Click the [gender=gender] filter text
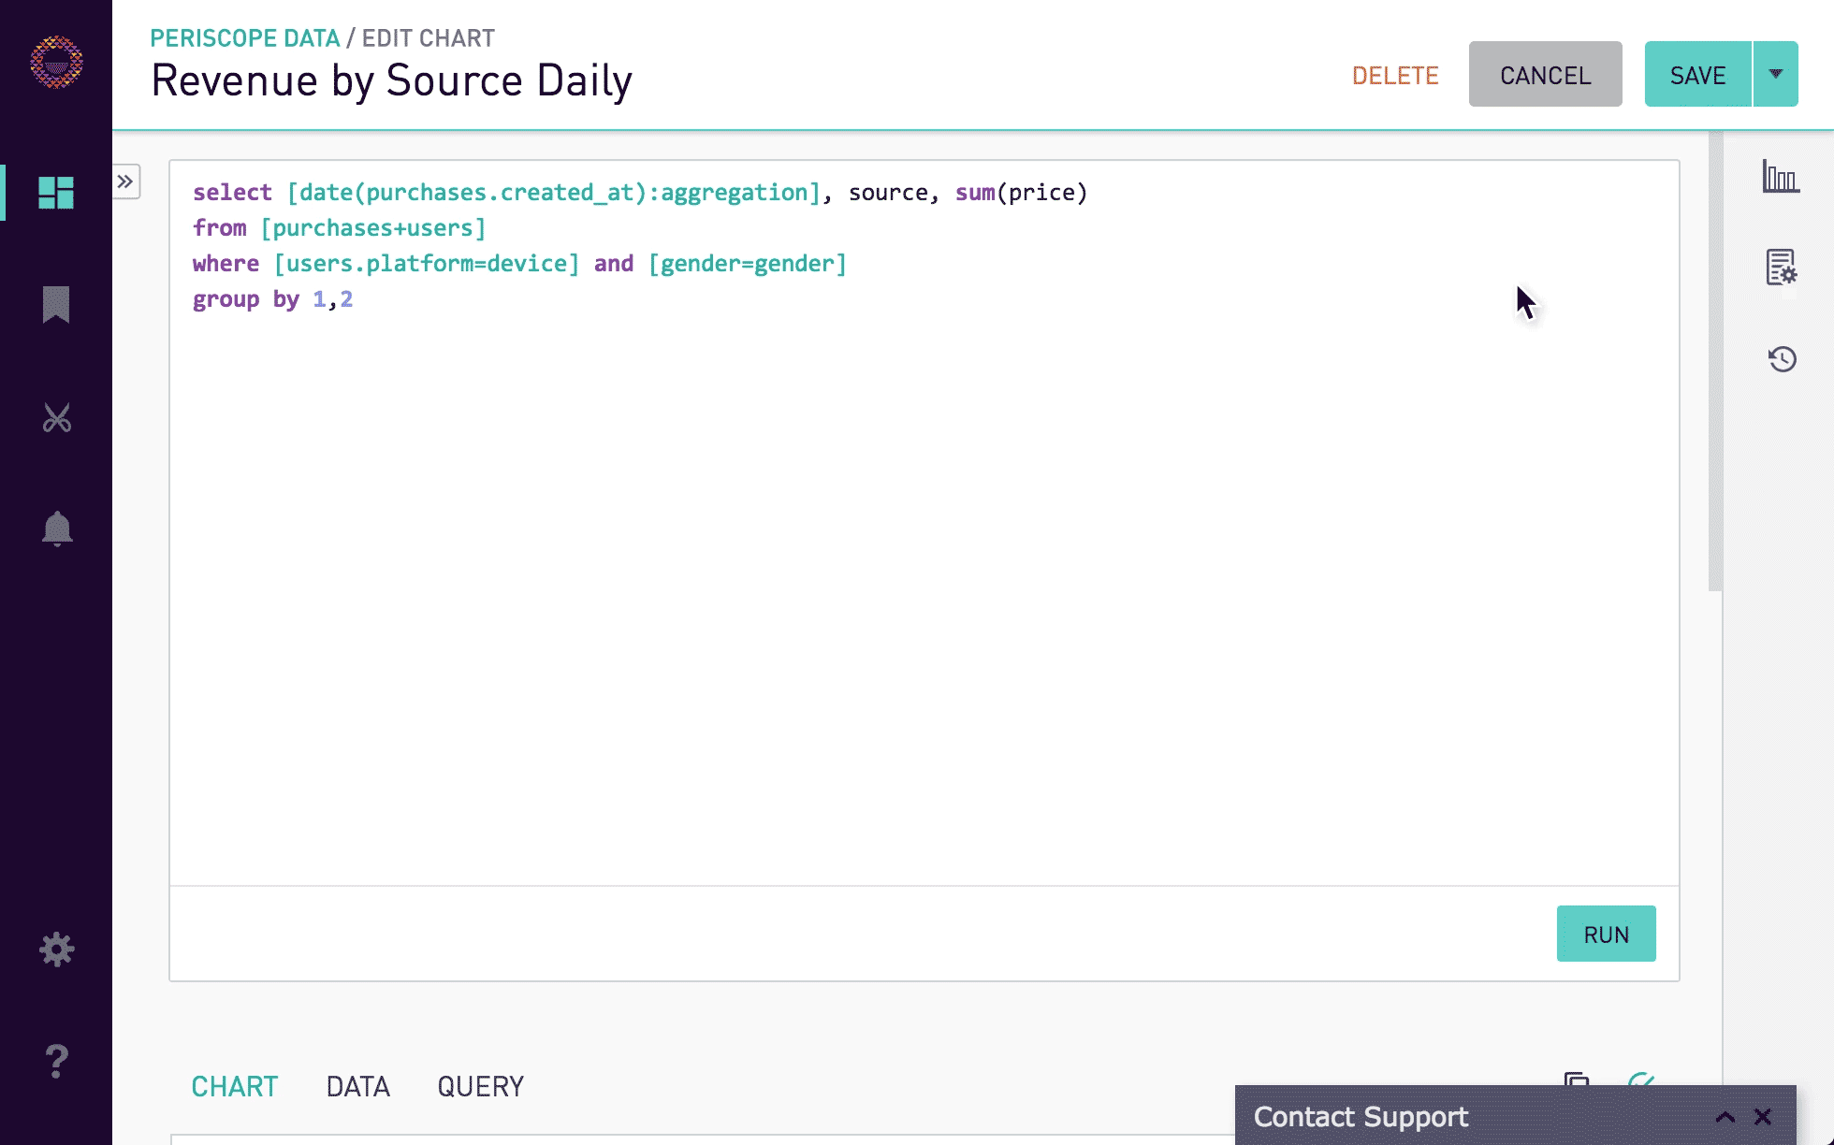Screen dimensions: 1834x1145 coord(747,264)
